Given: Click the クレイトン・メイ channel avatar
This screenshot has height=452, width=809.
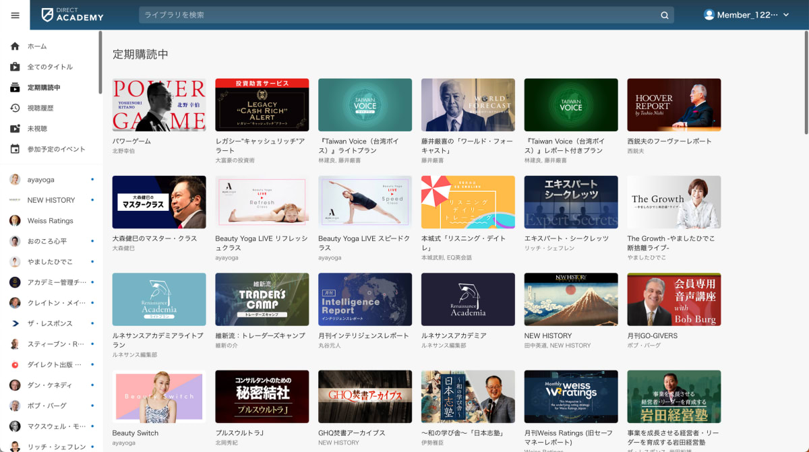Looking at the screenshot, I should pyautogui.click(x=15, y=303).
